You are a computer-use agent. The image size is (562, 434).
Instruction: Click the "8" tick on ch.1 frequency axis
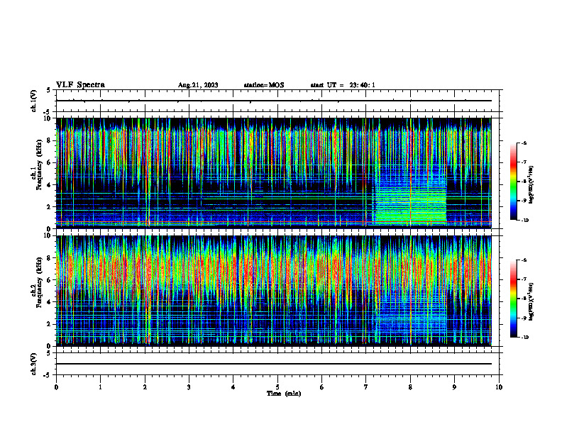point(49,140)
